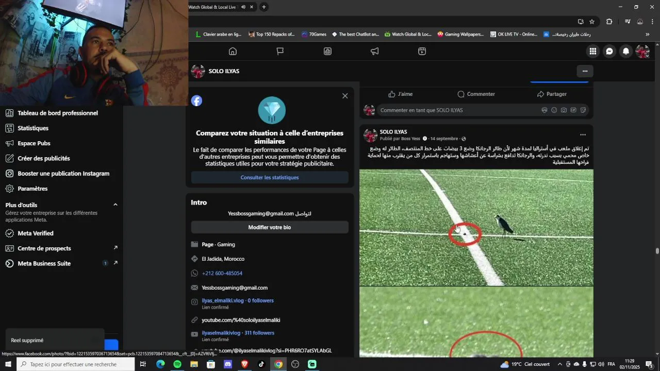Open browser extensions puzzle icon
The height and width of the screenshot is (371, 660).
(609, 22)
